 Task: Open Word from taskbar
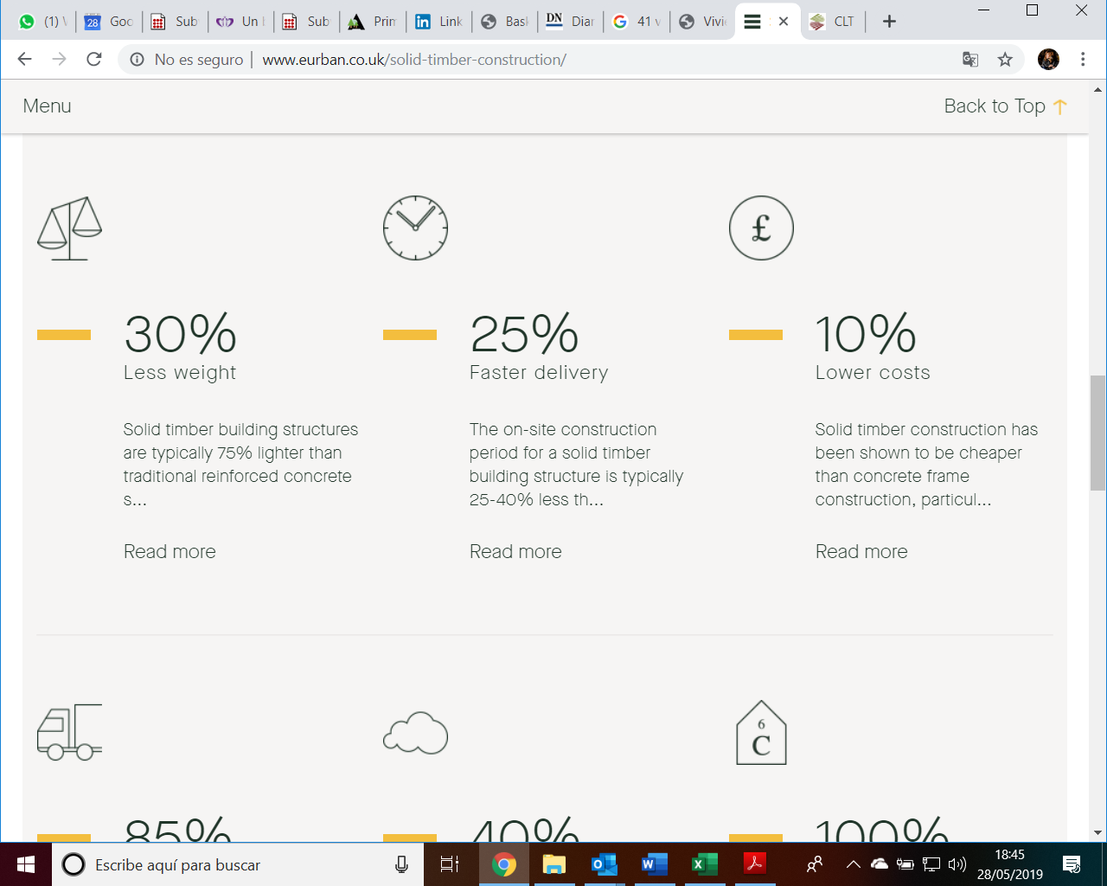click(655, 864)
